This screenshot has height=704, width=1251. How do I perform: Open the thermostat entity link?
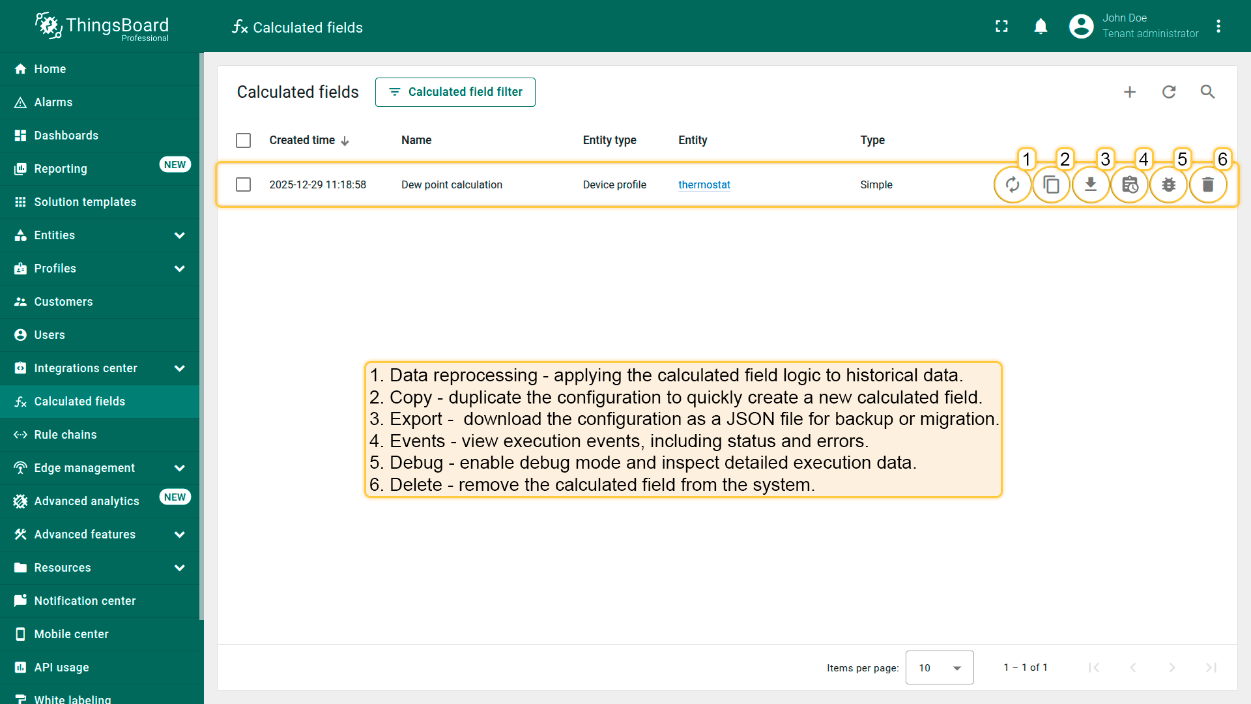point(704,184)
